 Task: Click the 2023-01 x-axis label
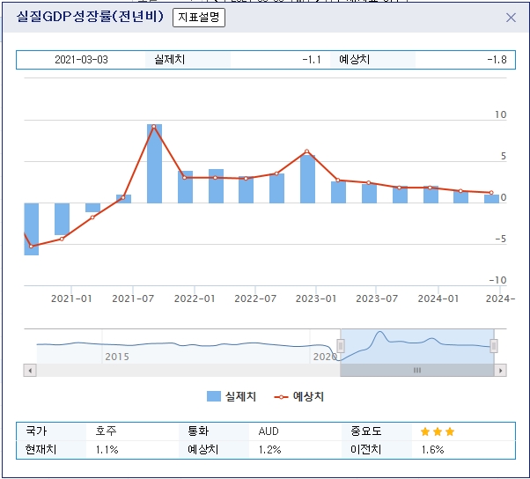pos(316,298)
